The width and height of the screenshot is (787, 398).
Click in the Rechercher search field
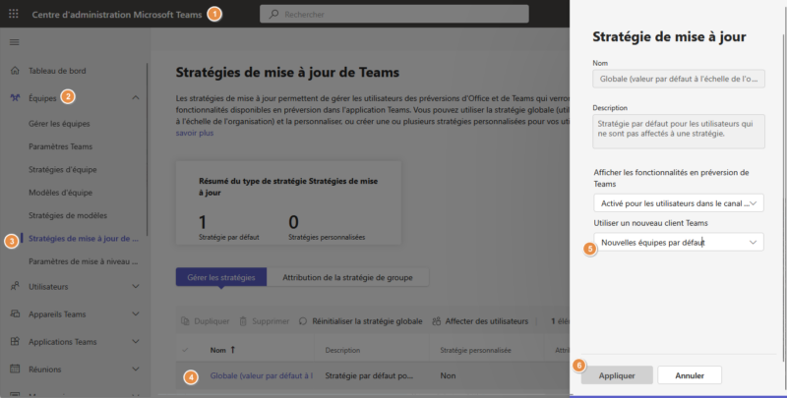click(394, 14)
